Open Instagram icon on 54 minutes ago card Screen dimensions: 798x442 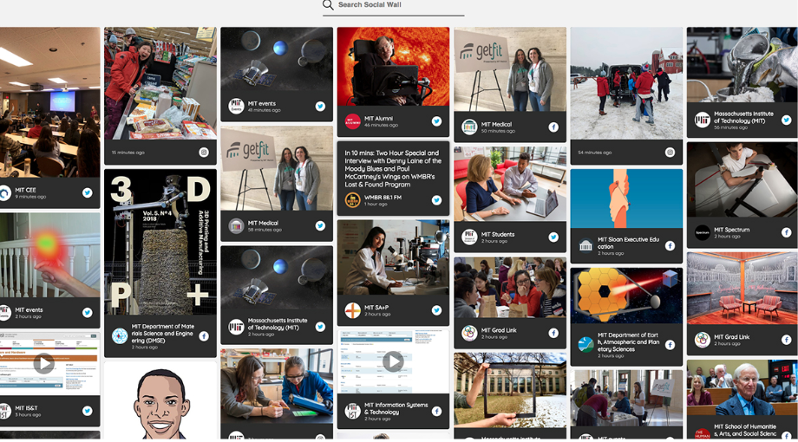tap(670, 152)
